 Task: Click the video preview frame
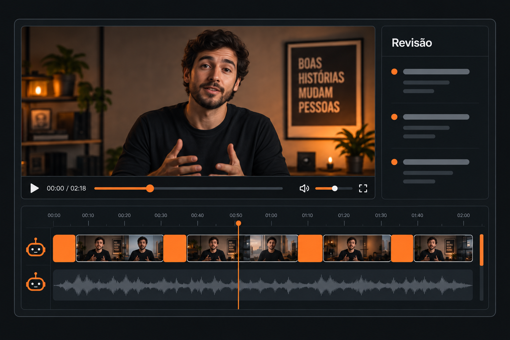[198, 101]
